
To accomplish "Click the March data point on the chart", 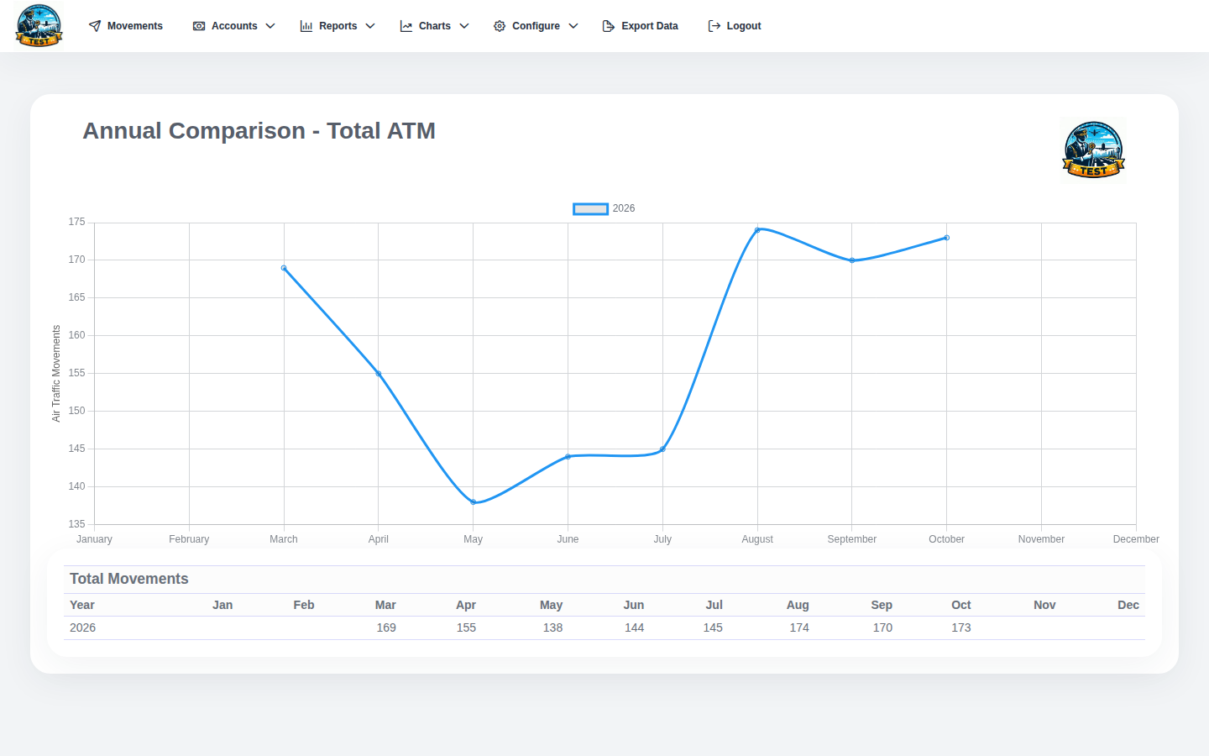I will tap(284, 268).
